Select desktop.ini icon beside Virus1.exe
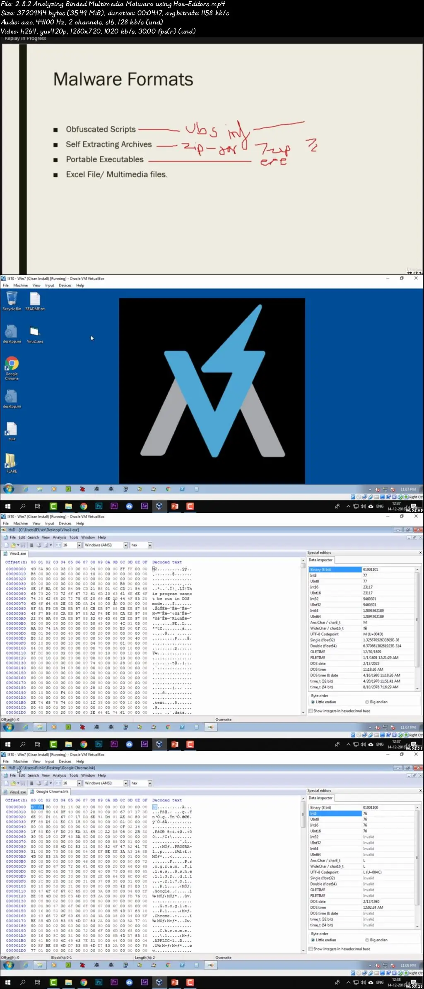Screen dimensions: 424x989 tap(12, 334)
